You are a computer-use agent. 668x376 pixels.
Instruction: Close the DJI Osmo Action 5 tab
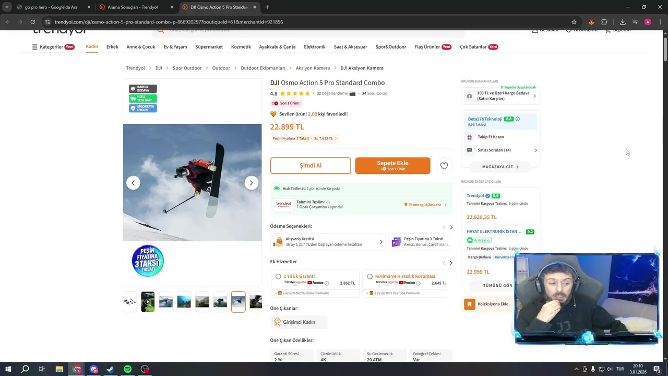255,7
